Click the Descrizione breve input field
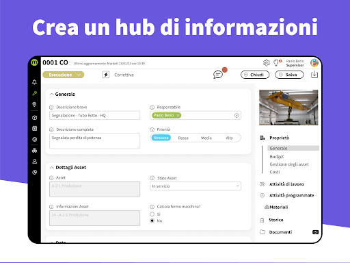 [94, 116]
